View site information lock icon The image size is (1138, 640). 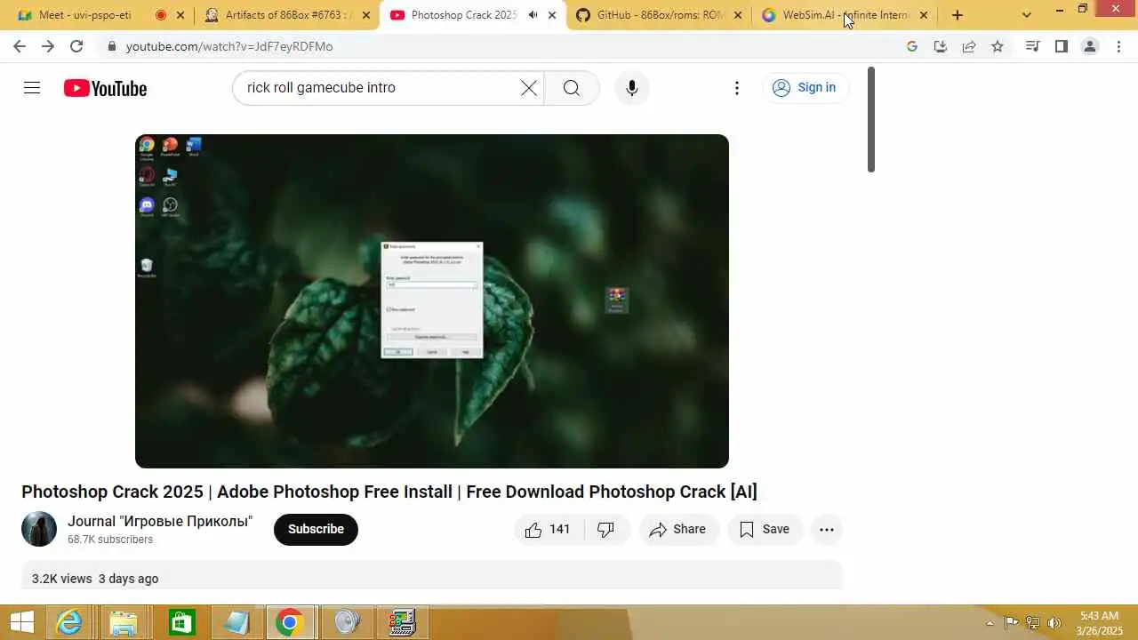111,46
